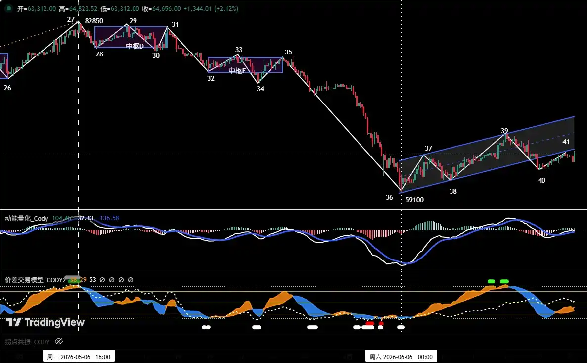Select the 动能量化_Cody indicator title
587x363 pixels.
tap(27, 218)
